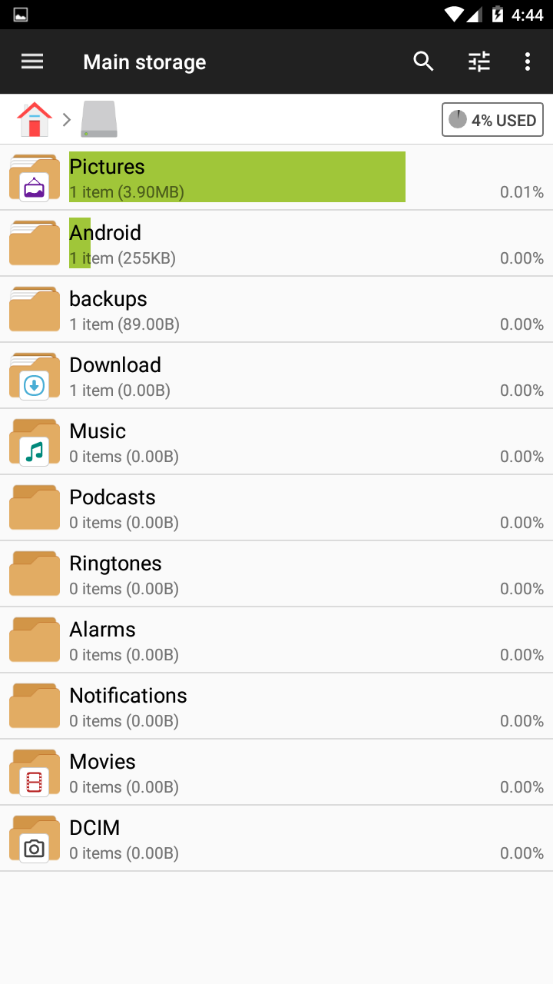This screenshot has width=553, height=984.
Task: Open the view settings sliders icon
Action: coord(479,61)
